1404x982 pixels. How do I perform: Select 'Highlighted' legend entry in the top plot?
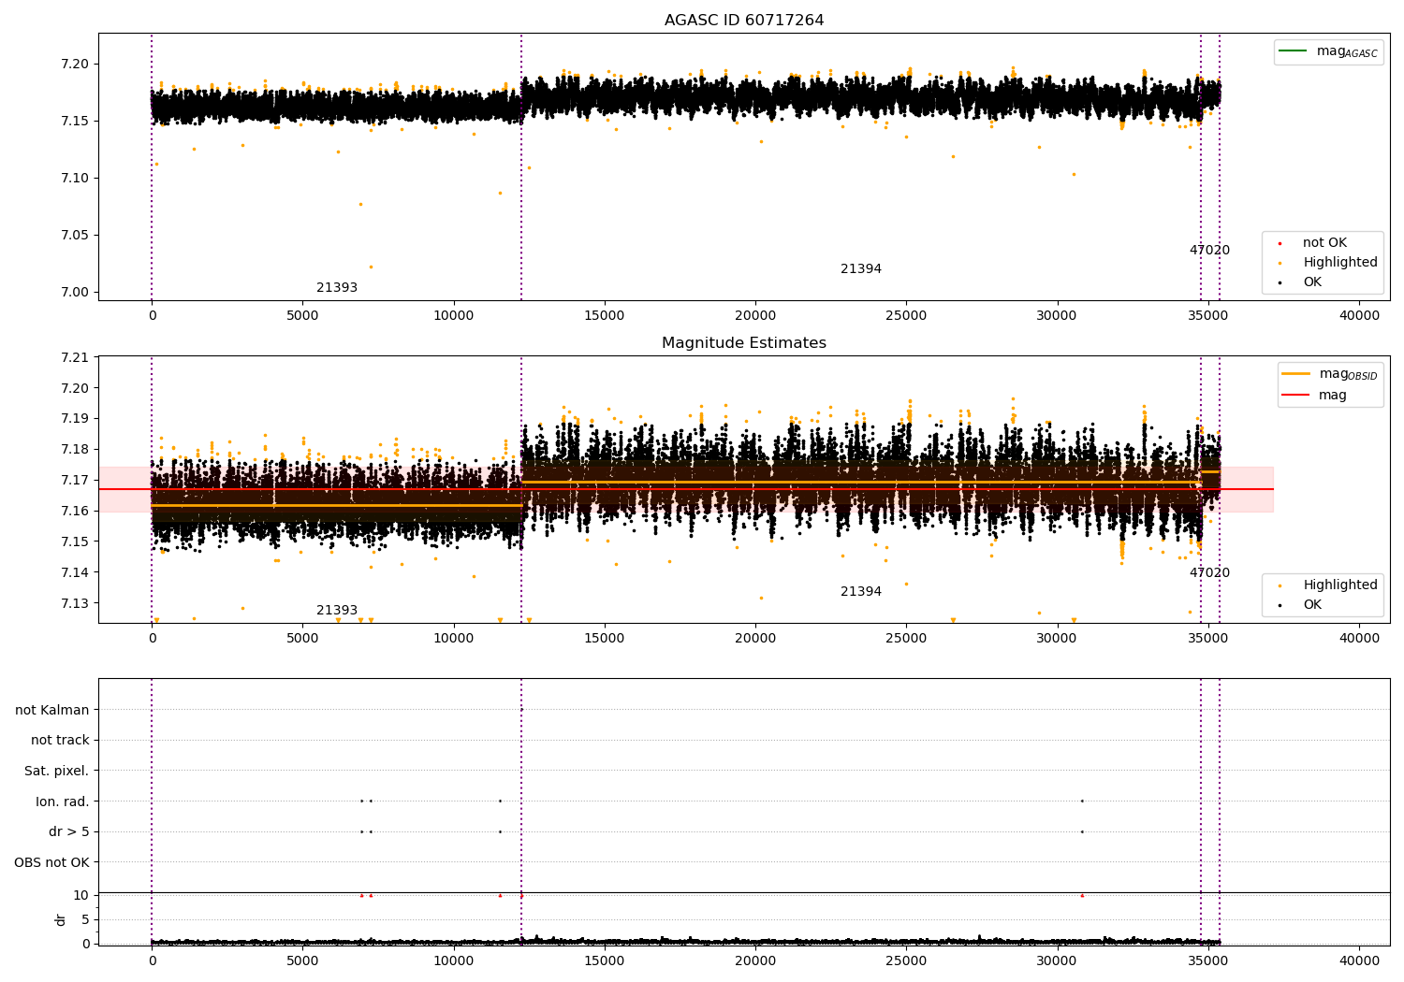(x=1340, y=263)
